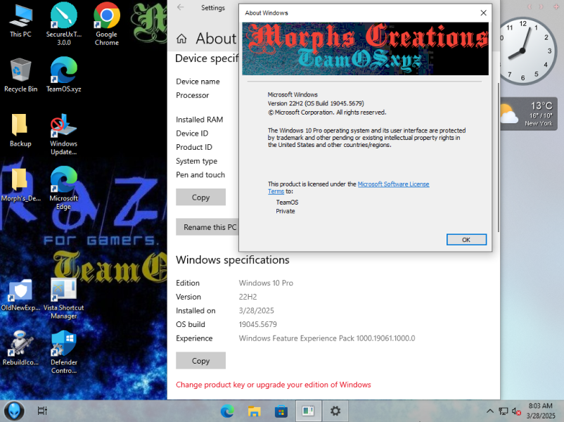
Task: Open the New York weather gadget
Action: (x=528, y=114)
